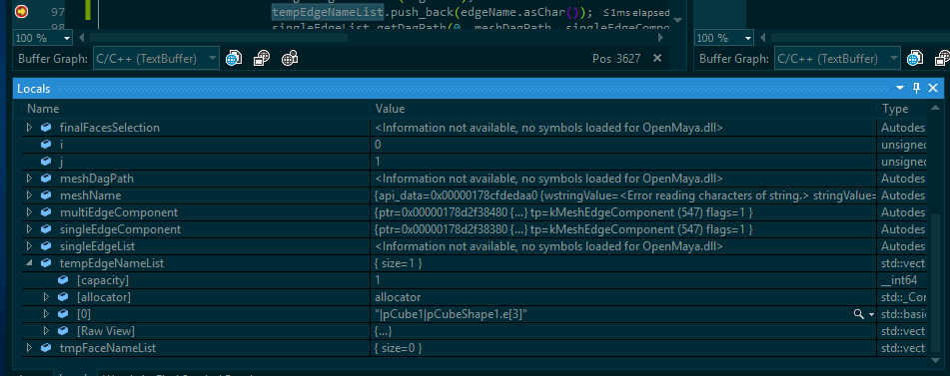Click tmpFaceNameList value { size=0 }

[399, 348]
